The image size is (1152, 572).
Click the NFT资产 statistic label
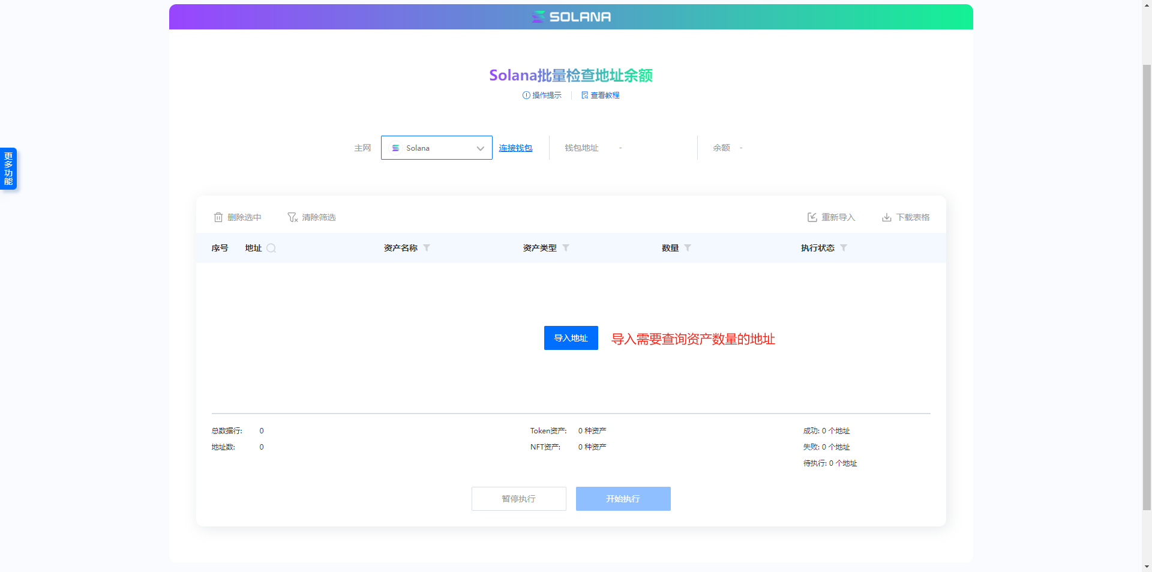click(x=545, y=447)
